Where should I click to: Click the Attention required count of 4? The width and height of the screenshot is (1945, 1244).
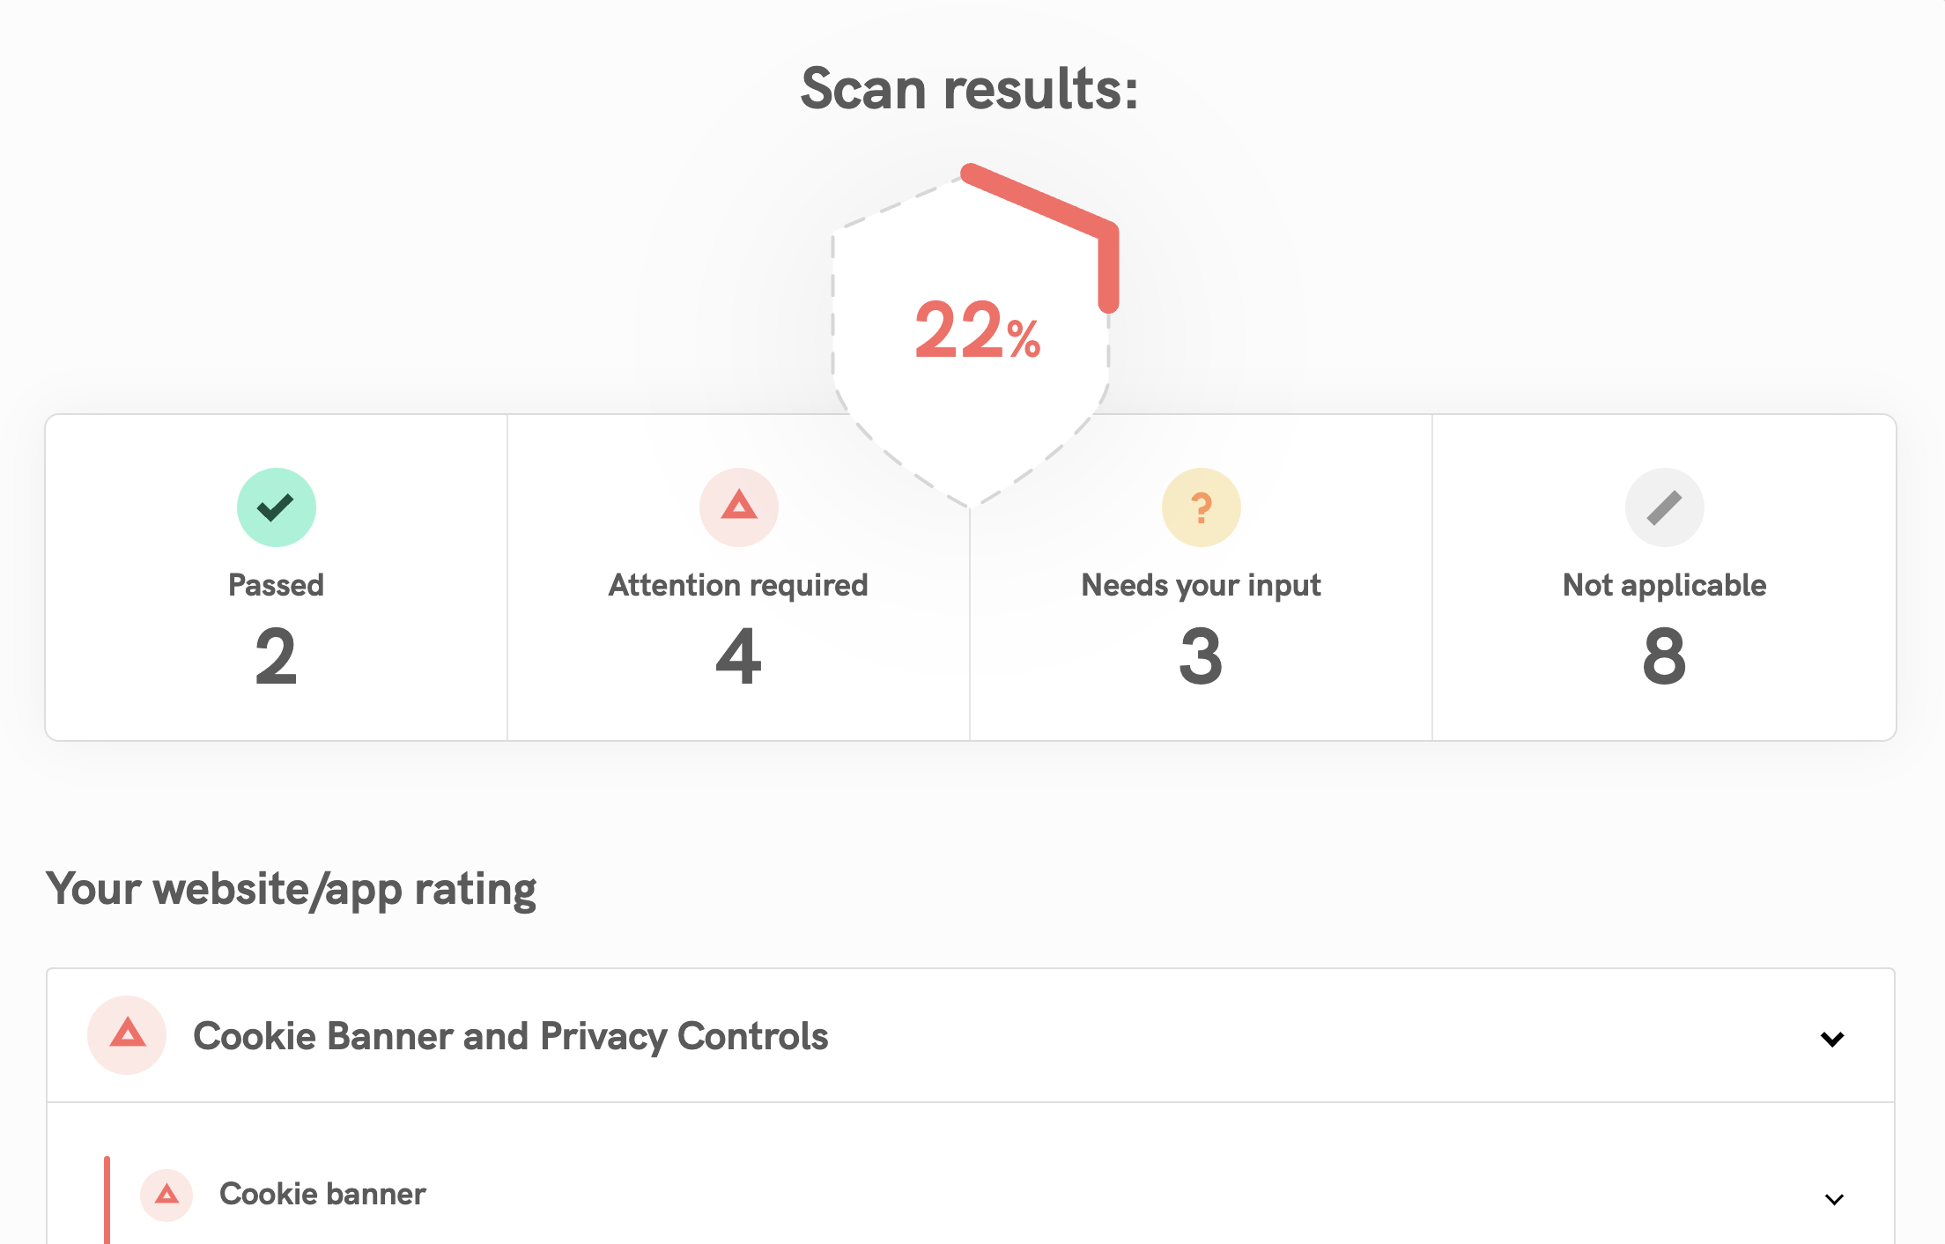pos(738,656)
